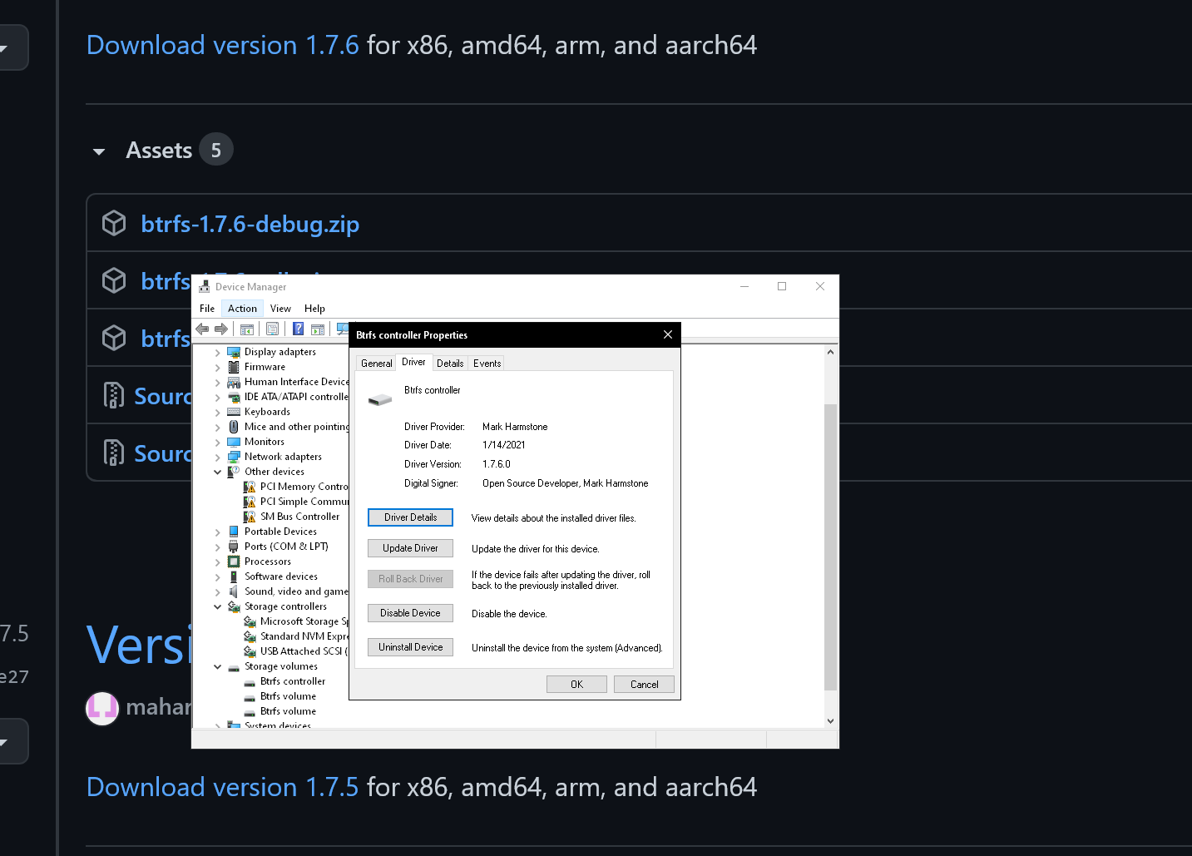Select the Network adapters icon
The height and width of the screenshot is (856, 1192).
(x=235, y=456)
